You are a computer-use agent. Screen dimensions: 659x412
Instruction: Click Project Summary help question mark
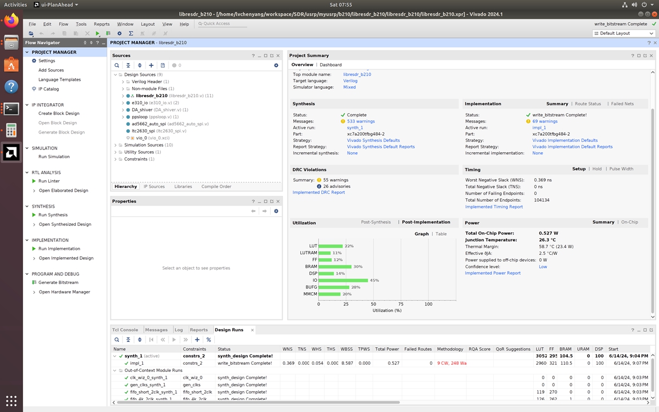pyautogui.click(x=633, y=55)
